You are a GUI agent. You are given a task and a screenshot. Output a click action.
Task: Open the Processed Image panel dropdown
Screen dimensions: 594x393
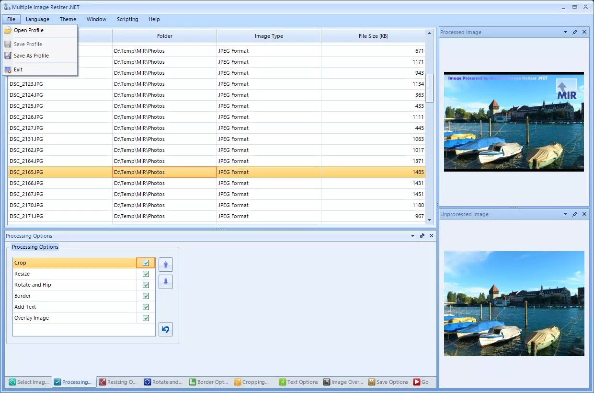pyautogui.click(x=565, y=32)
